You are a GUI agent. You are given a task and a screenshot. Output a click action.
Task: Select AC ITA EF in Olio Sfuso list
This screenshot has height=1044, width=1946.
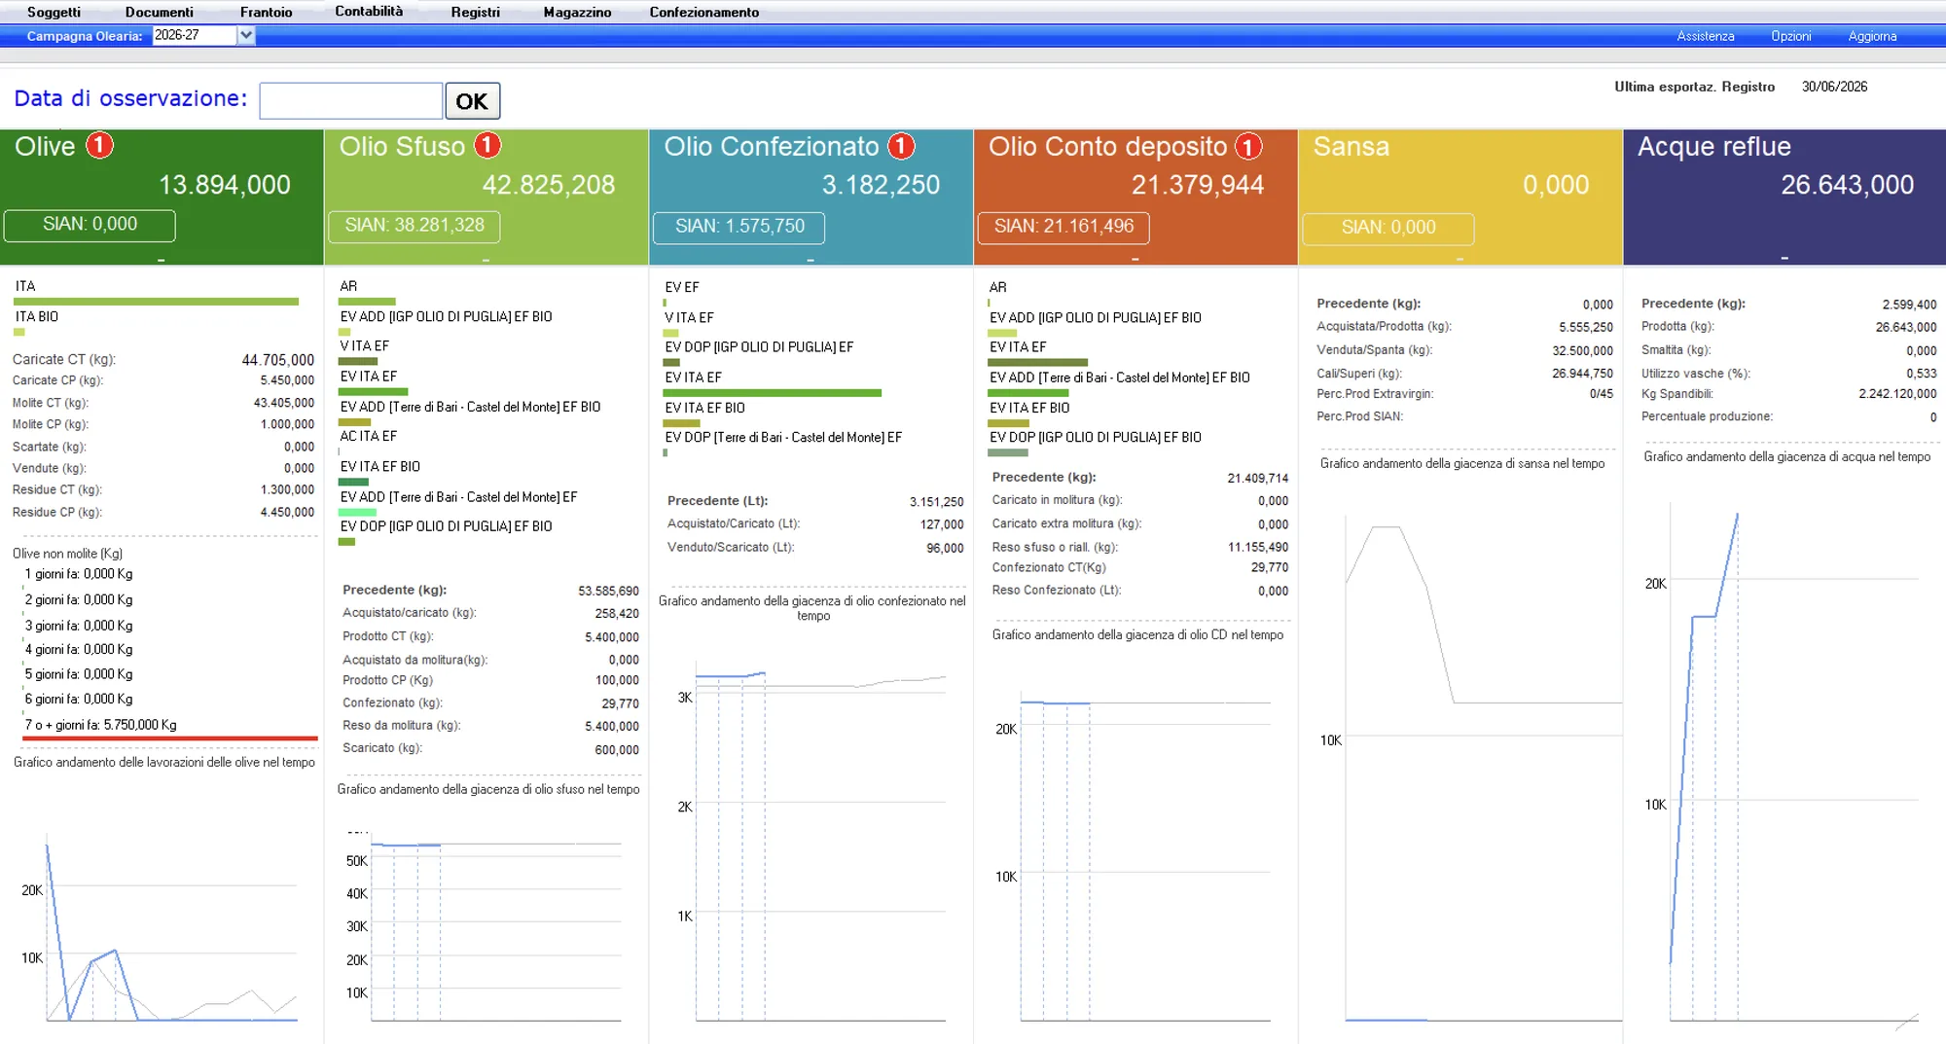click(x=368, y=437)
